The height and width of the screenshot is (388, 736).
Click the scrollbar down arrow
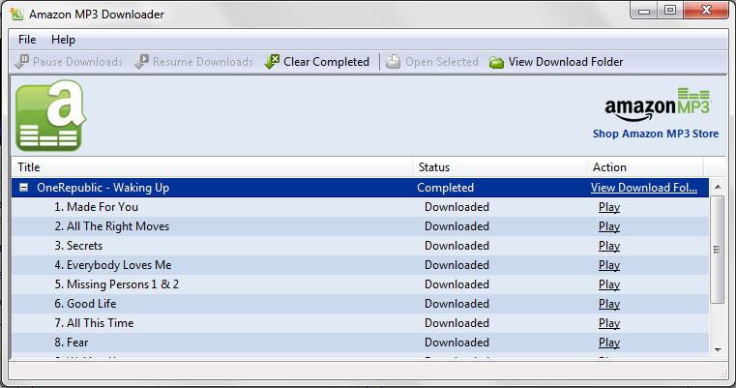(718, 349)
